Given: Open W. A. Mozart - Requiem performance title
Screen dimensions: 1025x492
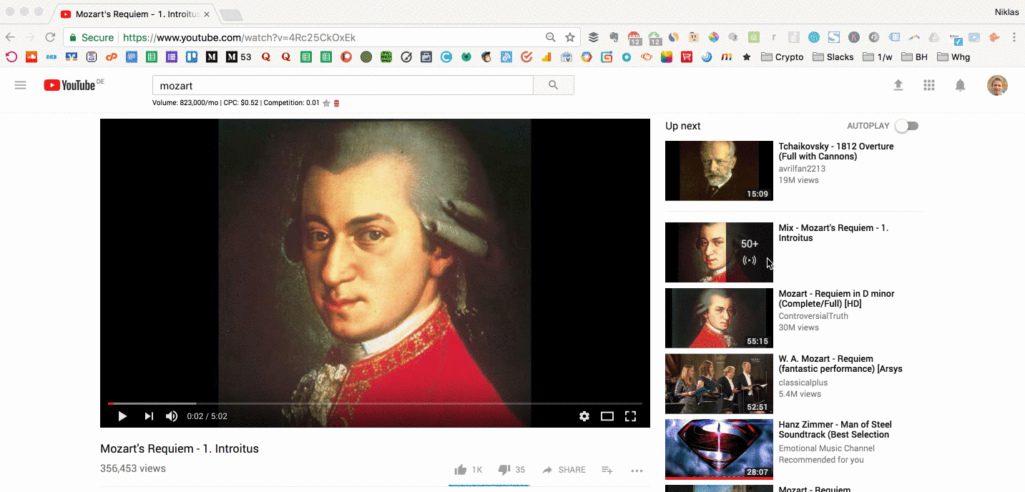Looking at the screenshot, I should click(x=840, y=364).
